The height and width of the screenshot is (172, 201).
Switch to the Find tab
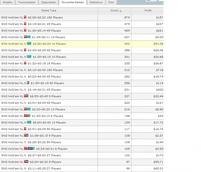(x=111, y=2)
